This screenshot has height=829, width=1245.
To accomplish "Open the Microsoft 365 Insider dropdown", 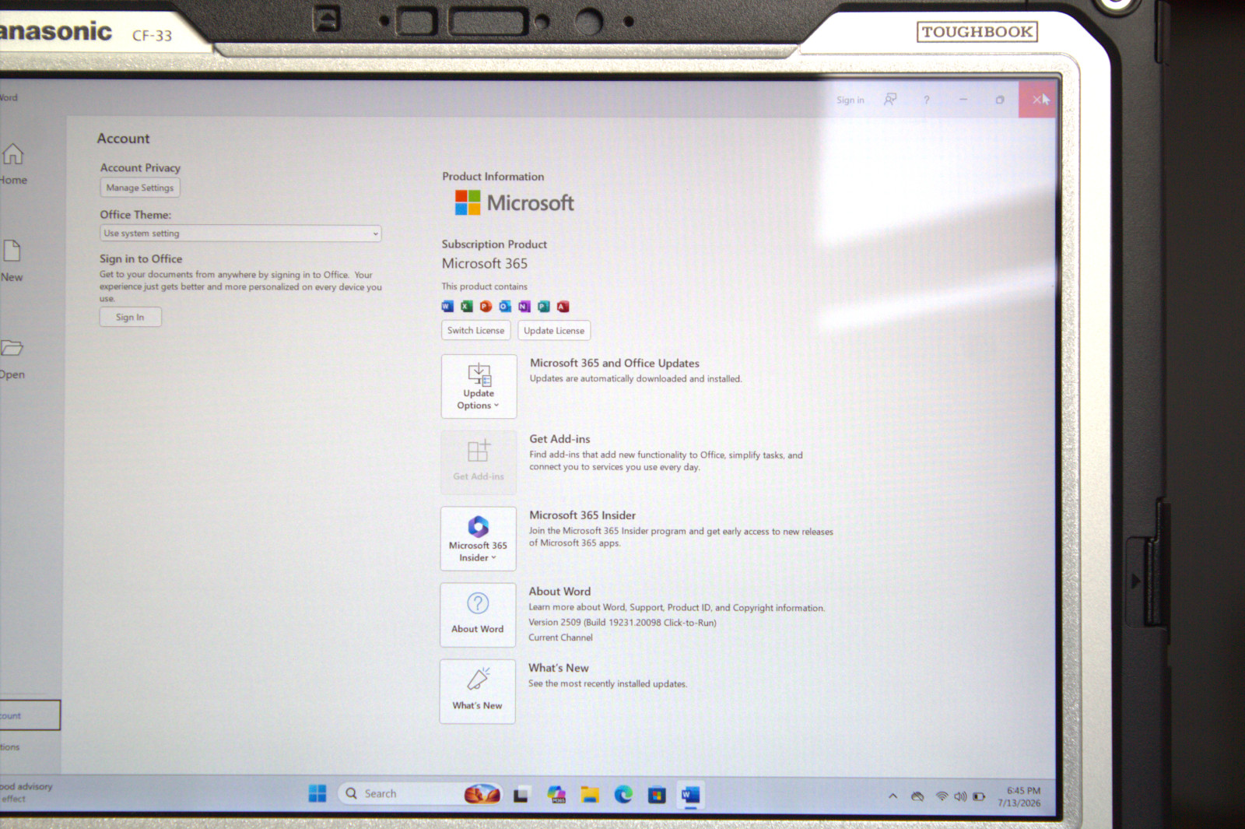I will coord(478,539).
